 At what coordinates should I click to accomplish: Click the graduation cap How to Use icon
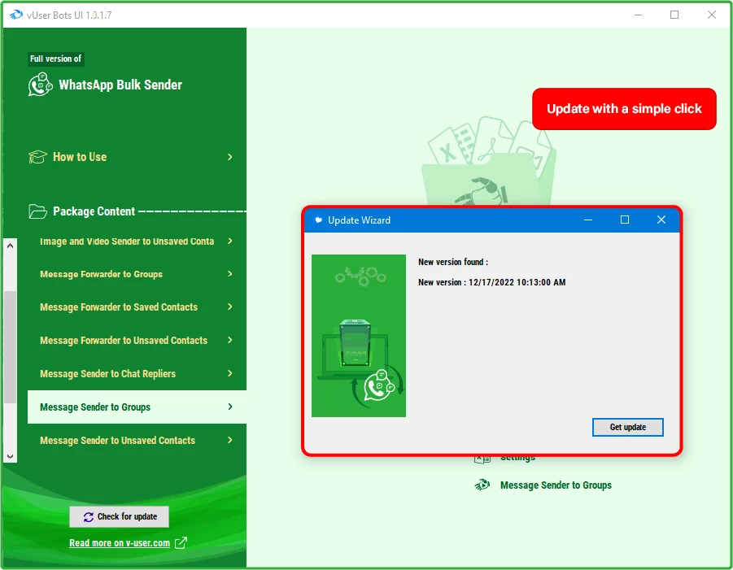click(37, 157)
